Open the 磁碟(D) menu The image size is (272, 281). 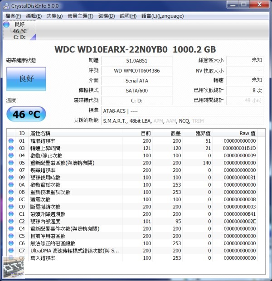tap(107, 16)
